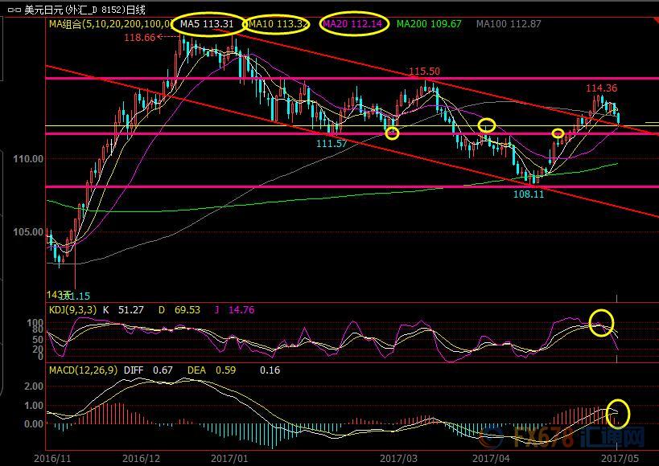The height and width of the screenshot is (466, 659).
Task: Click the MA200 109.67 reading
Action: (429, 24)
